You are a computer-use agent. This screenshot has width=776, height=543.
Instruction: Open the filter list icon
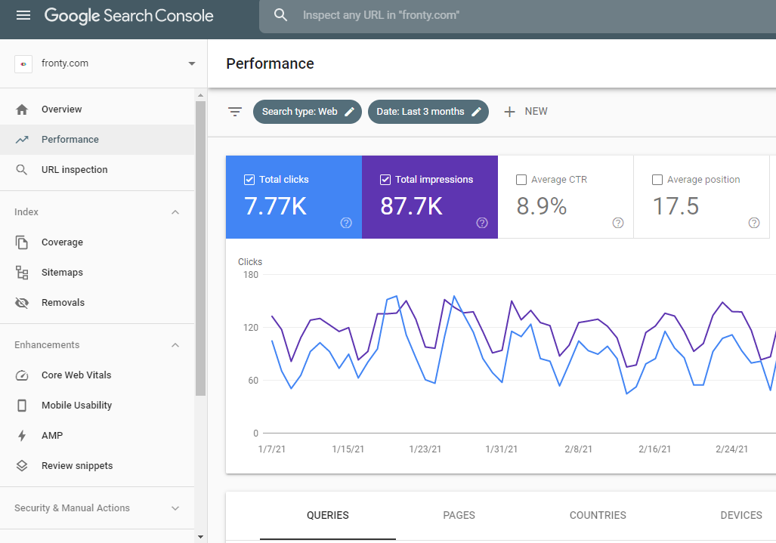pyautogui.click(x=234, y=112)
